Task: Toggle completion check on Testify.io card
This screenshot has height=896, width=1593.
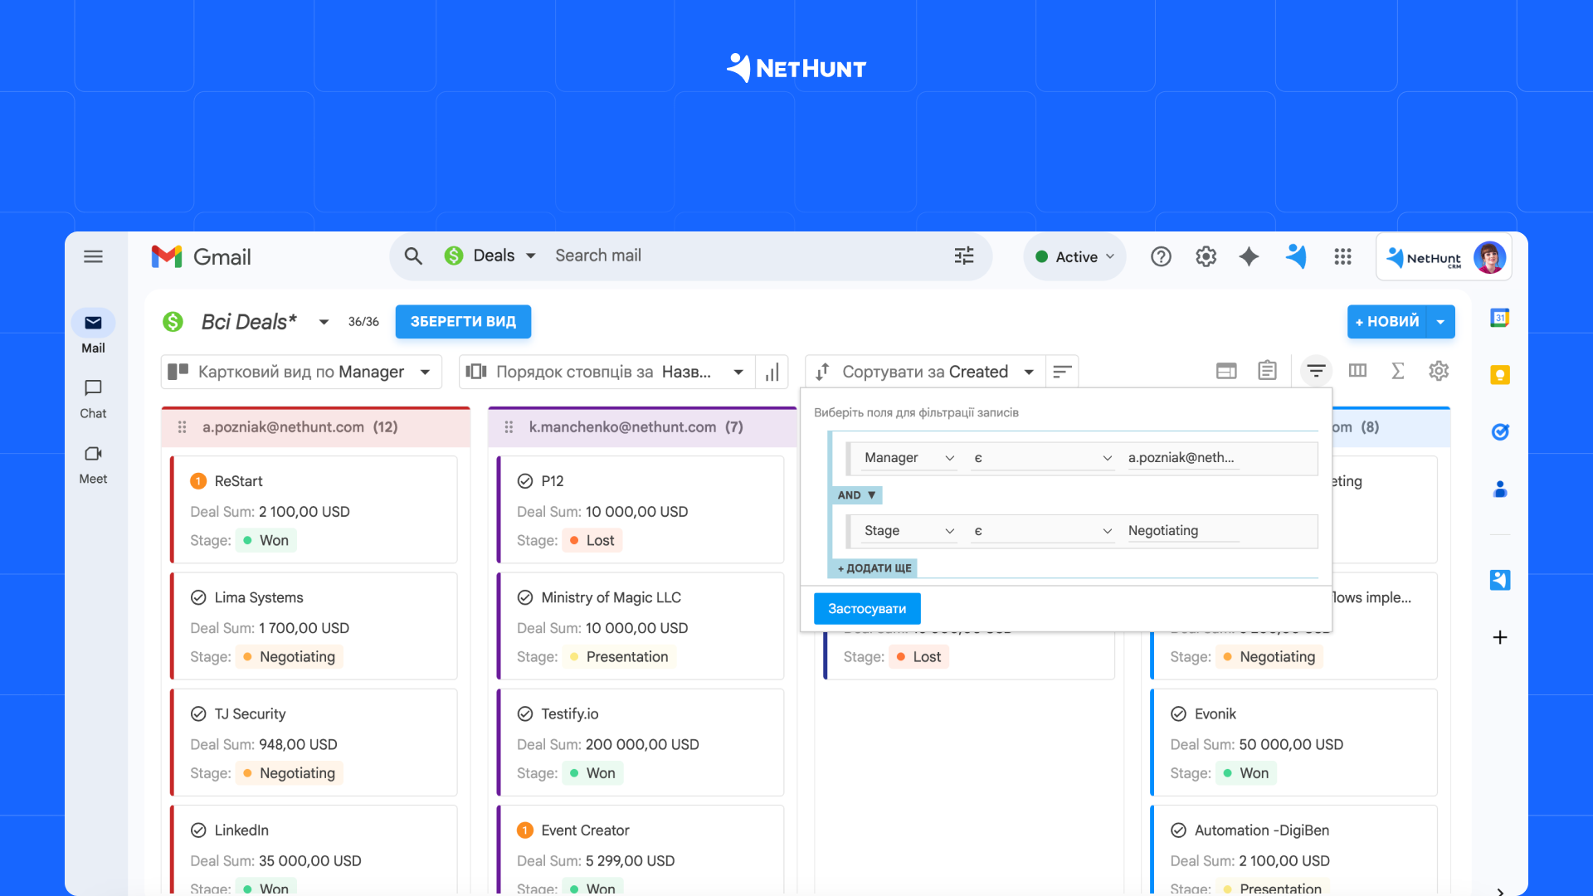Action: tap(525, 713)
